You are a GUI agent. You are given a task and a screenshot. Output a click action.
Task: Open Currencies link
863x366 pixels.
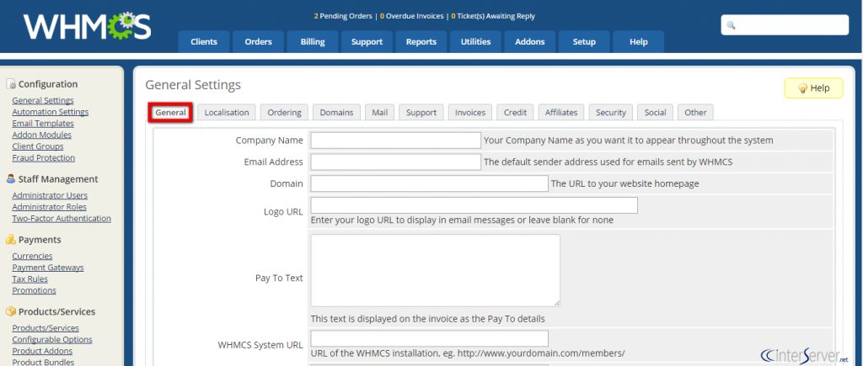coord(33,256)
